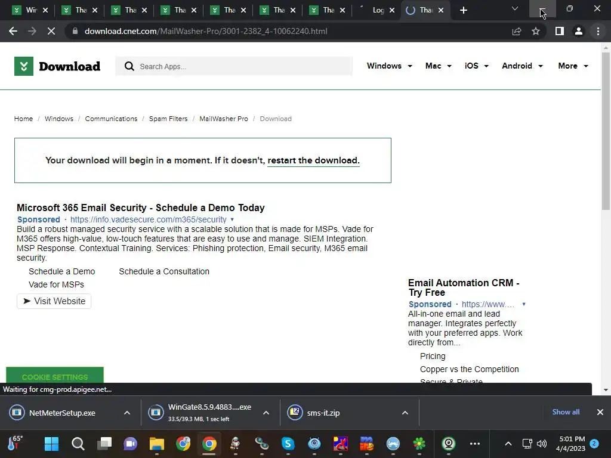Focus the Search Apps input field

click(x=234, y=67)
